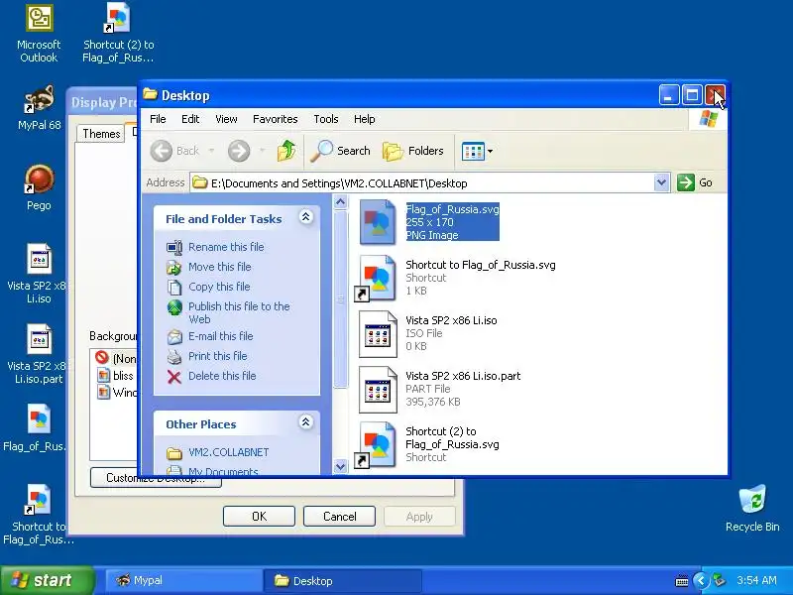
Task: Select Vista SP2 Li.iso.part desktop icon
Action: [39, 354]
